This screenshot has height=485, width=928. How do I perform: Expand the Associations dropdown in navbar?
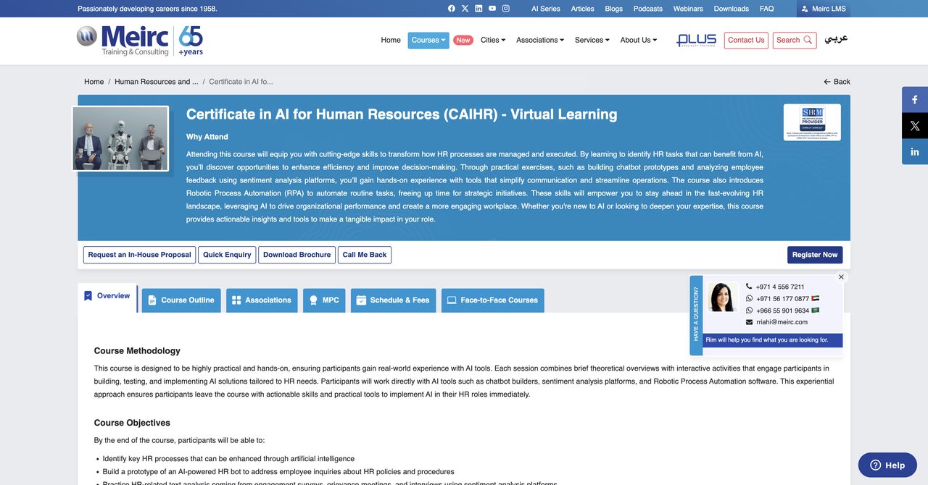point(540,41)
